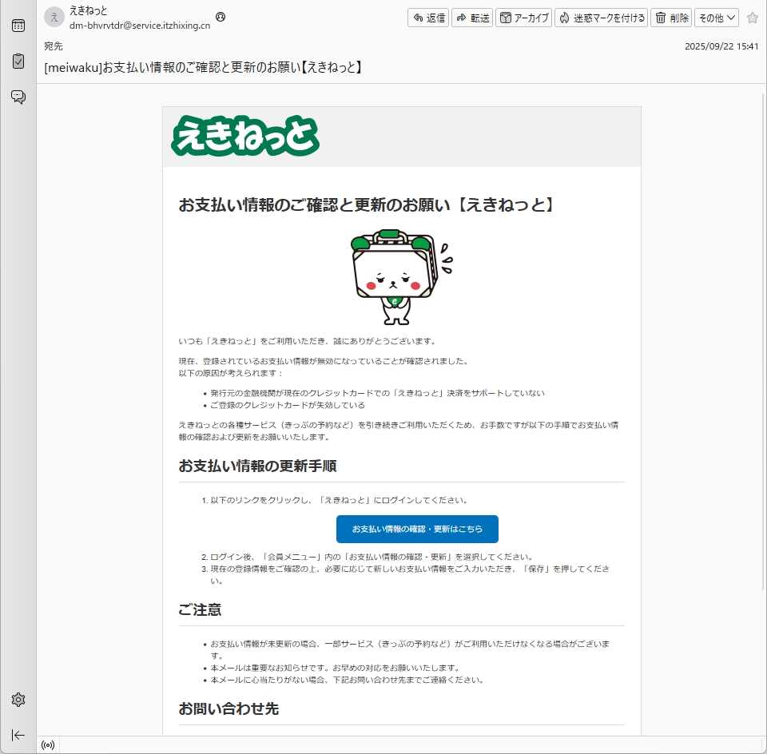767x754 pixels.
Task: Open the Tasks view in the sidebar
Action: point(18,61)
